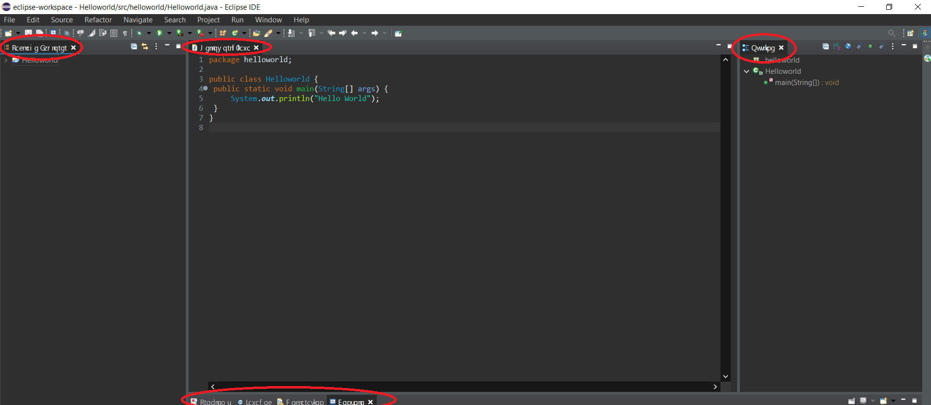Click the green Run button in toolbar
931x405 pixels.
(159, 33)
